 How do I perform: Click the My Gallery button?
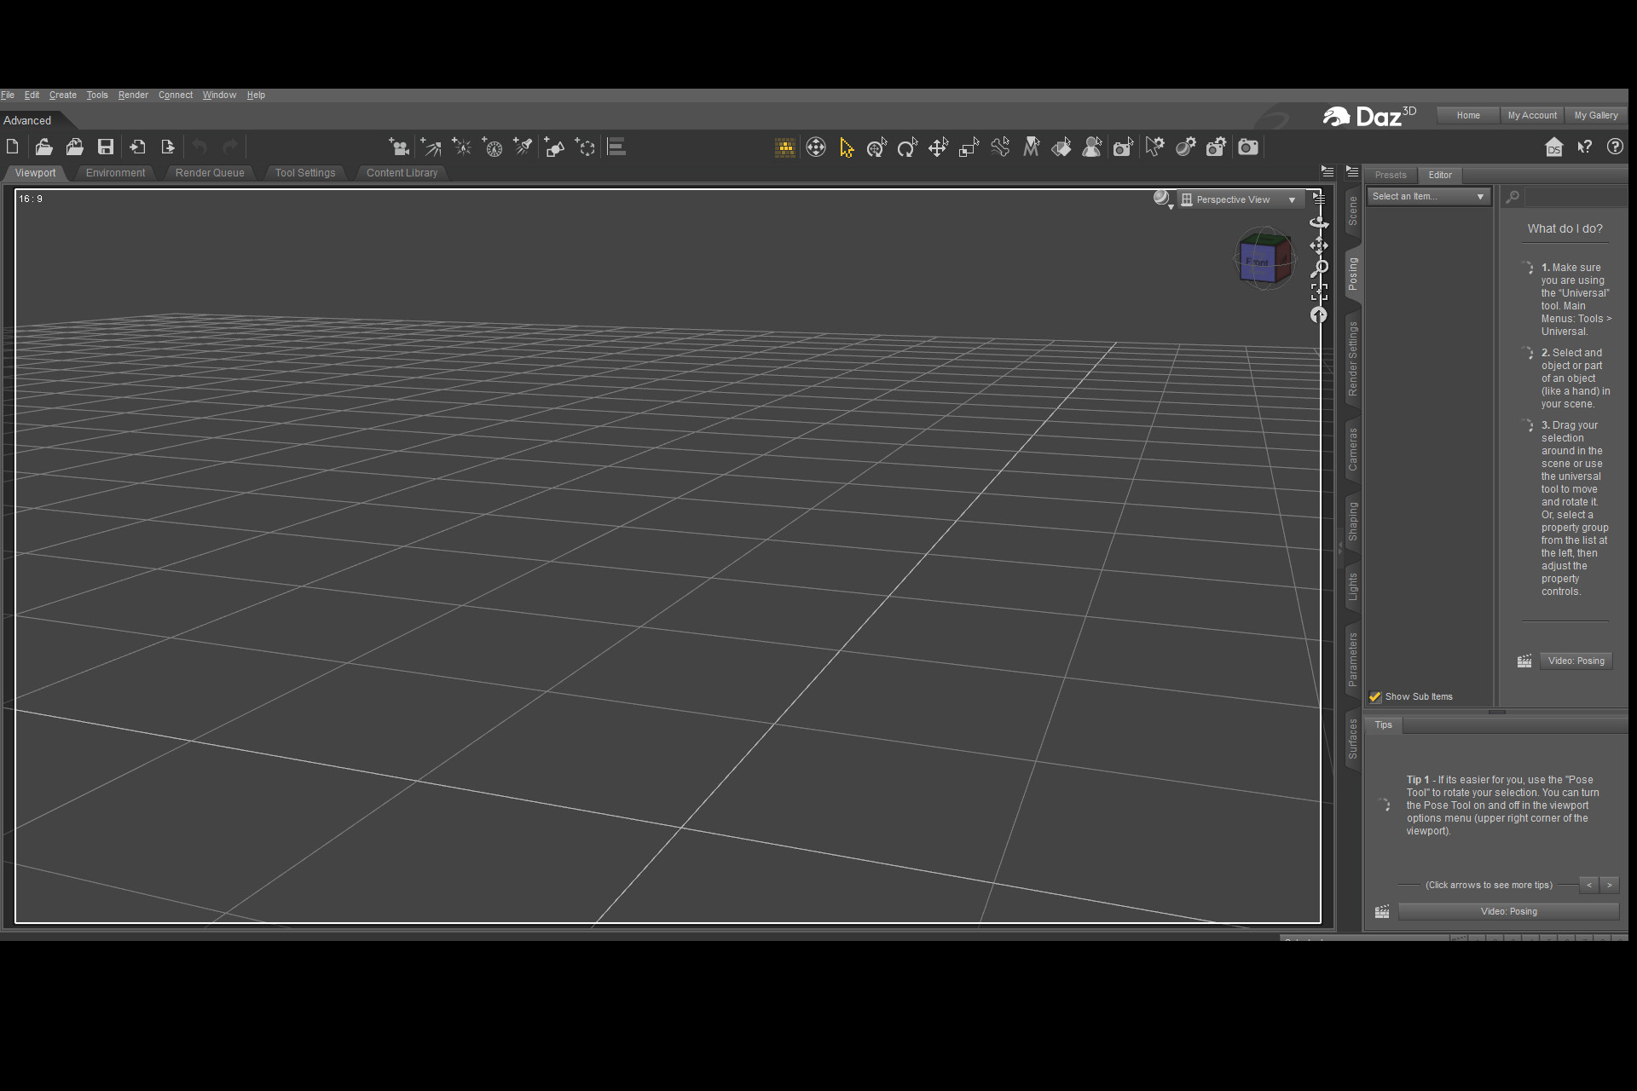tap(1596, 115)
